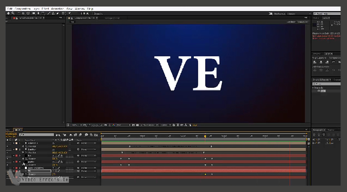Select the Hand tool in the toolbar

pos(8,13)
